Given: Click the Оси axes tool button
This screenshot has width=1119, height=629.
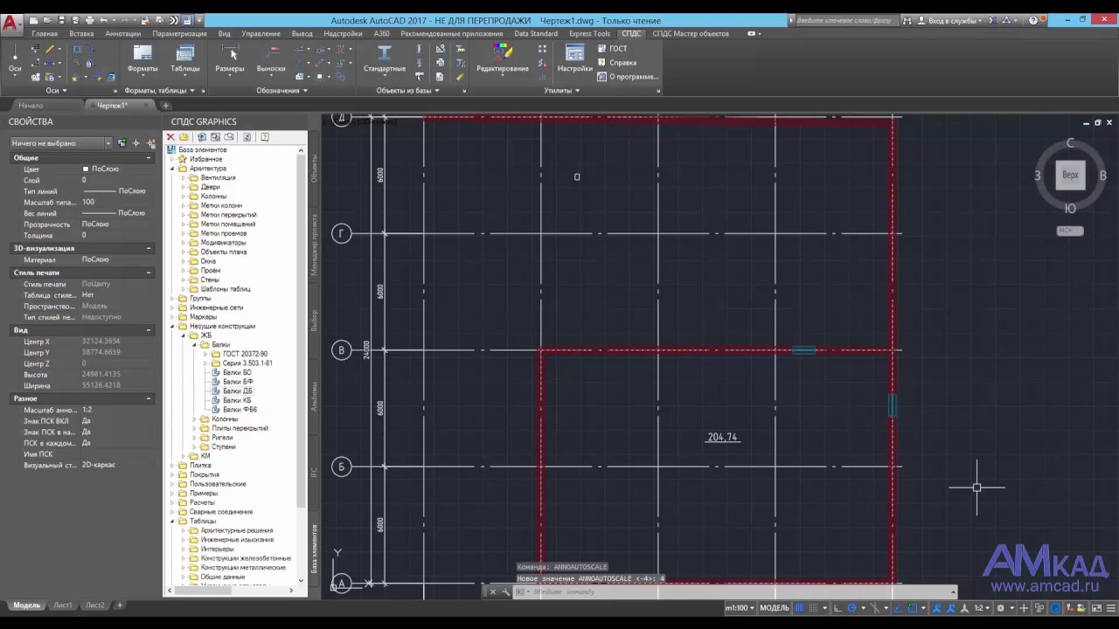Looking at the screenshot, I should 15,59.
